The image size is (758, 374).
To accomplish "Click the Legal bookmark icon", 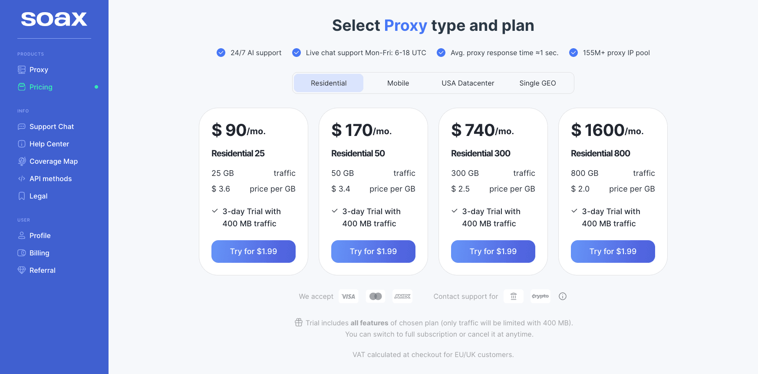I will (x=22, y=196).
